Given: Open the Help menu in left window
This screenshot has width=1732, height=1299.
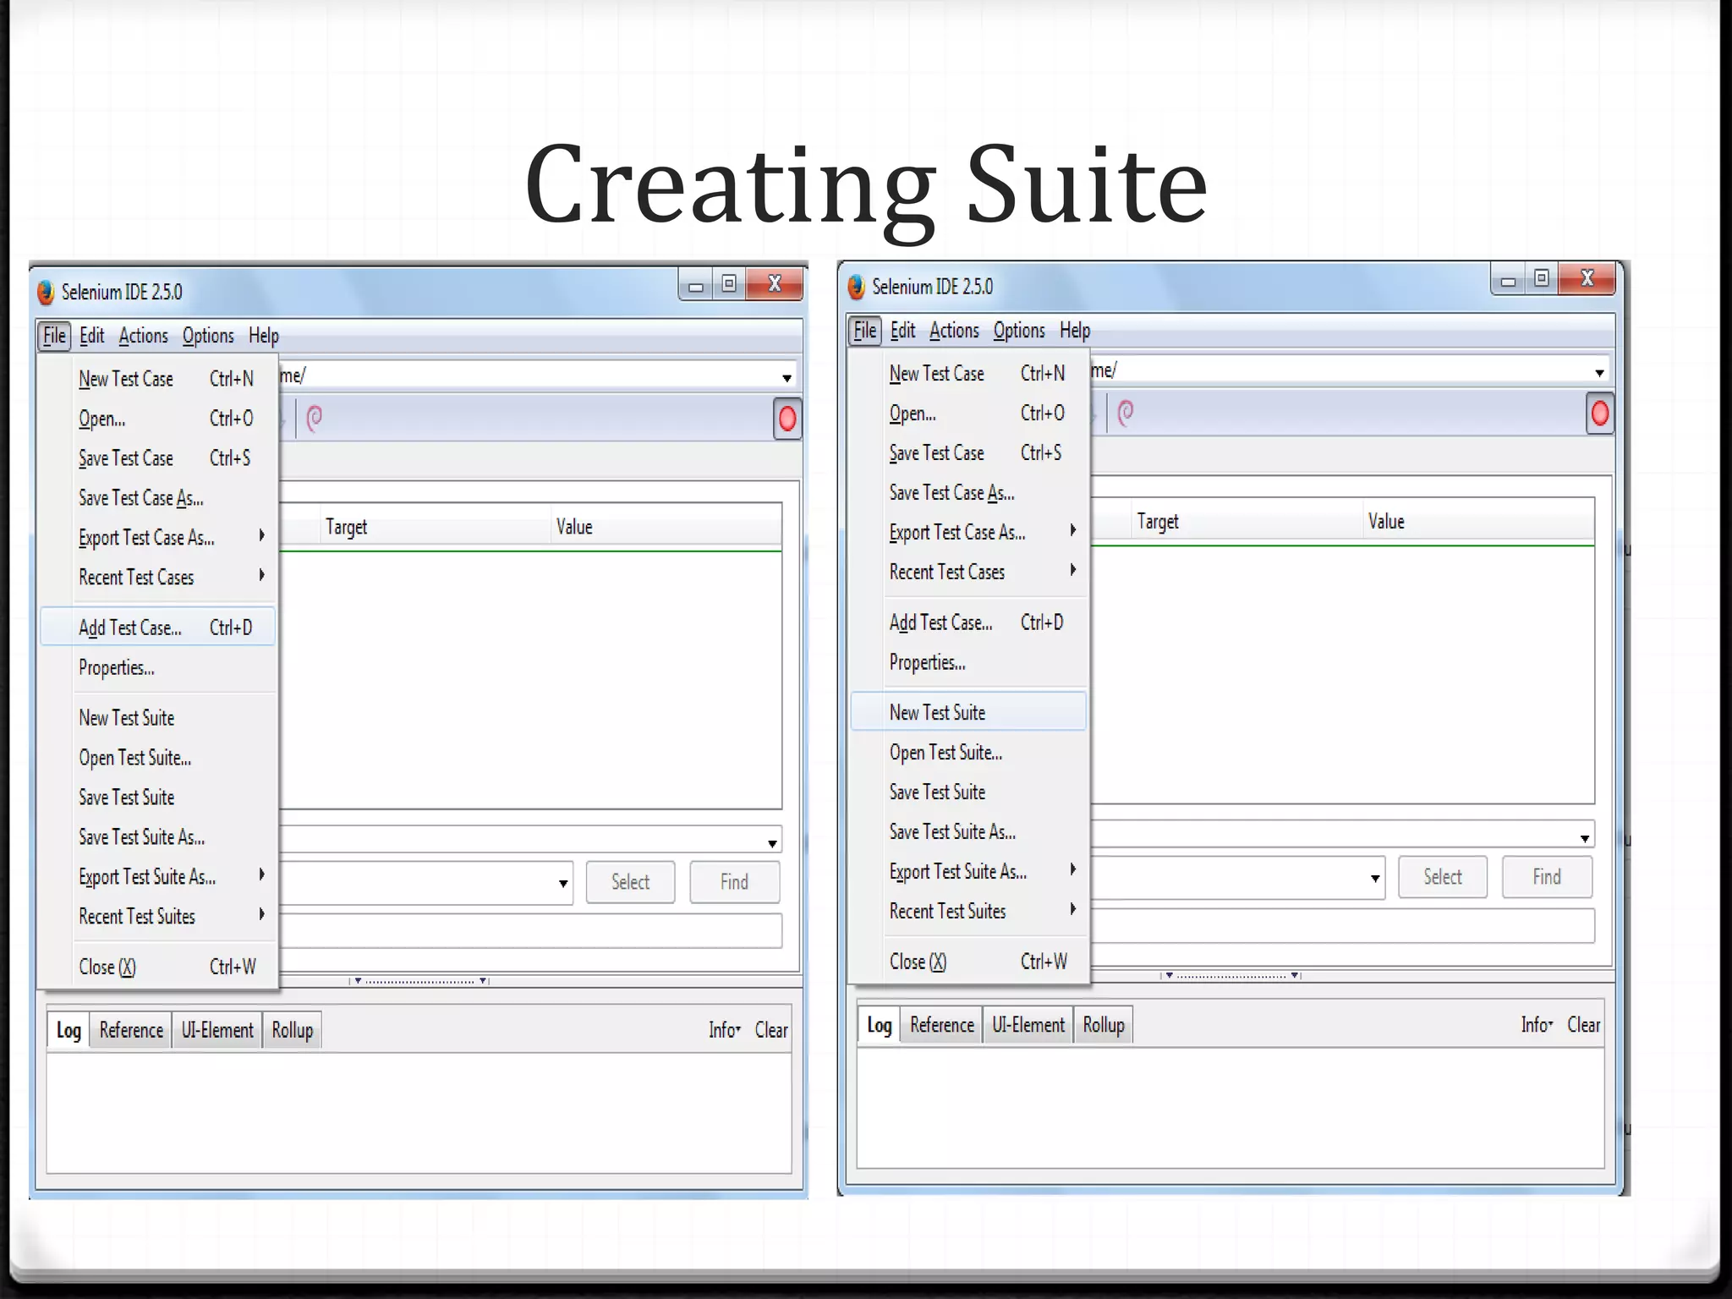Looking at the screenshot, I should tap(263, 336).
